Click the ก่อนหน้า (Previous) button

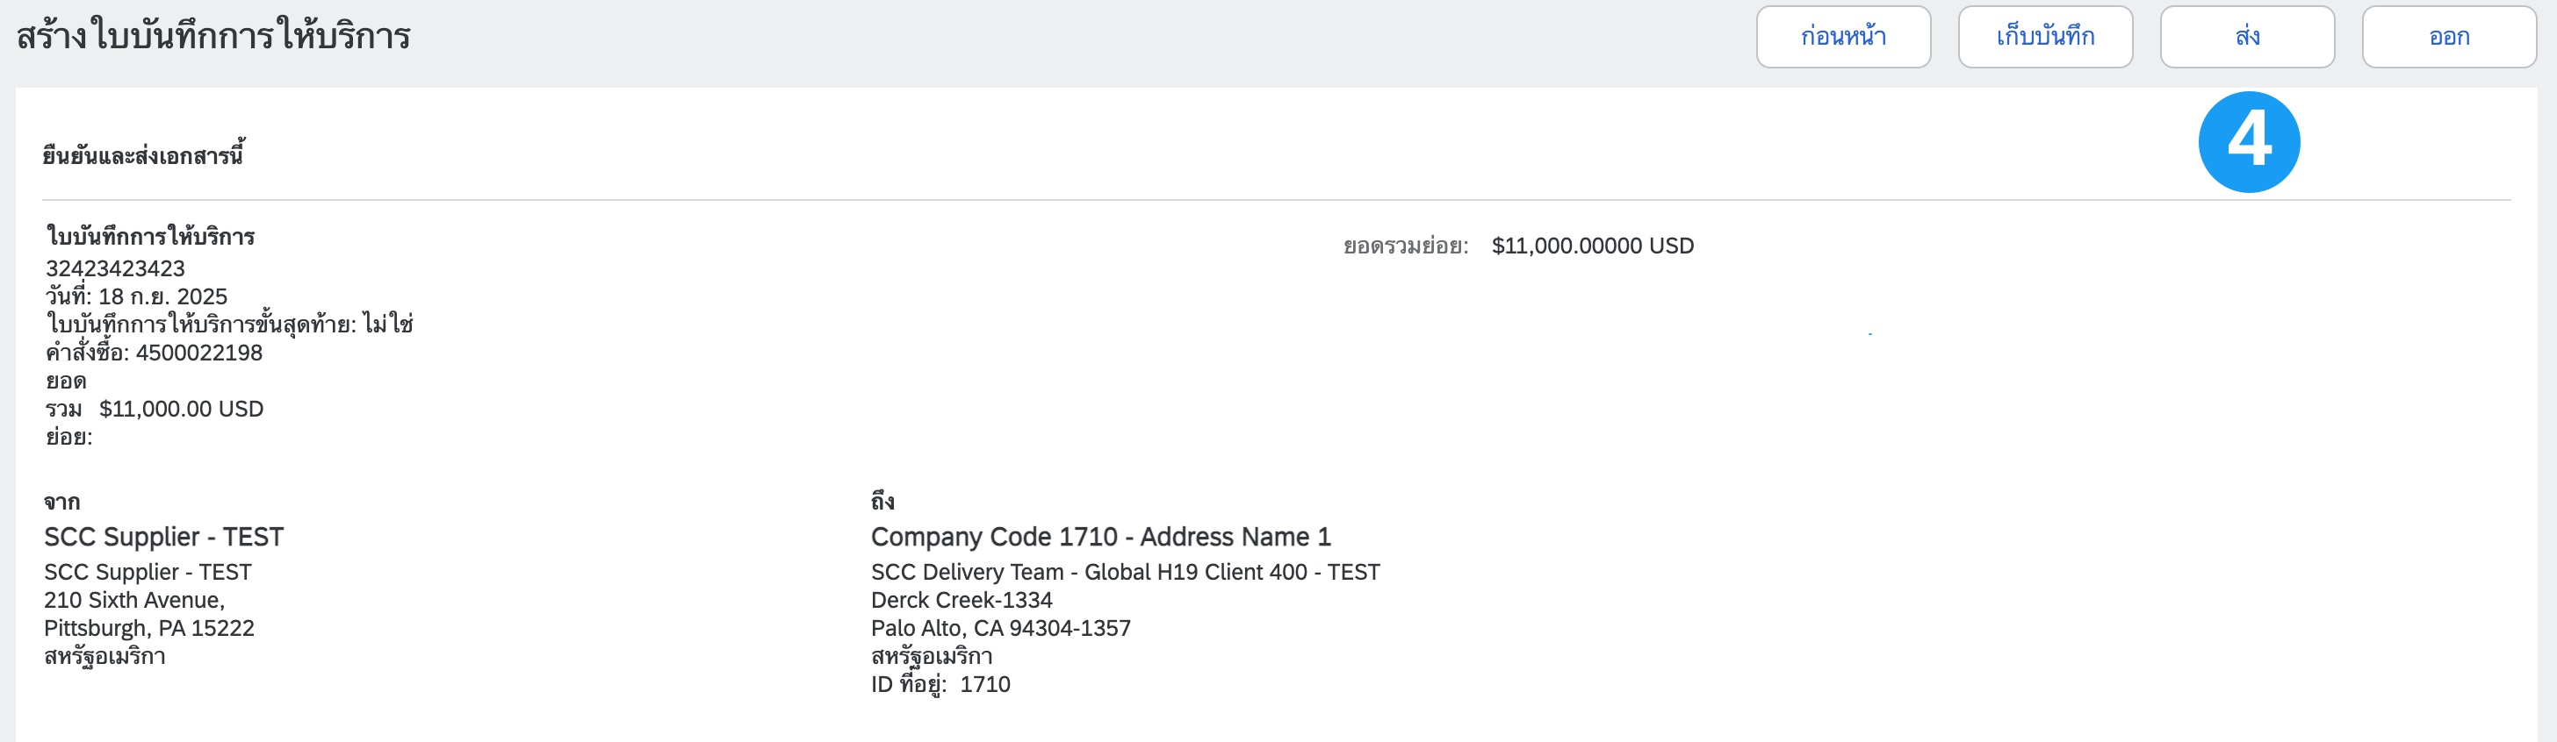coord(1842,37)
